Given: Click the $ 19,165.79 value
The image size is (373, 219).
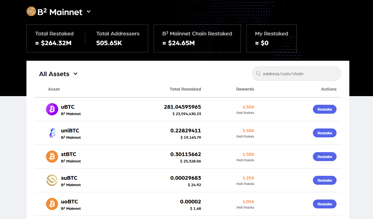Looking at the screenshot, I should coord(191,138).
